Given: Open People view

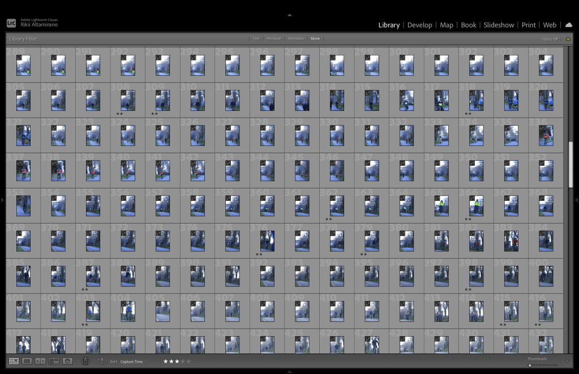Looking at the screenshot, I should (x=67, y=361).
